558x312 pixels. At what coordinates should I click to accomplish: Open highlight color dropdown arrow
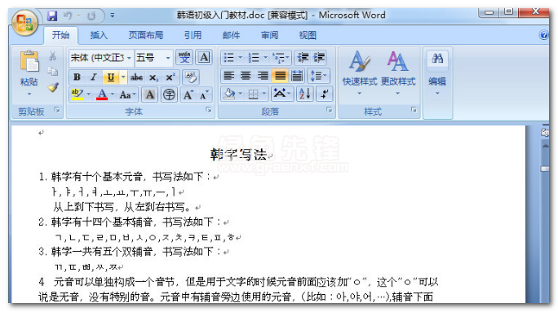coord(89,94)
